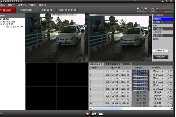Select table row number 1
This screenshot has width=176, height=117.
[131, 71]
